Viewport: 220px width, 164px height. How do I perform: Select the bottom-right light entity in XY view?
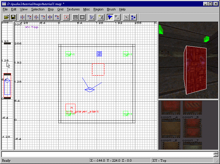click(x=126, y=114)
